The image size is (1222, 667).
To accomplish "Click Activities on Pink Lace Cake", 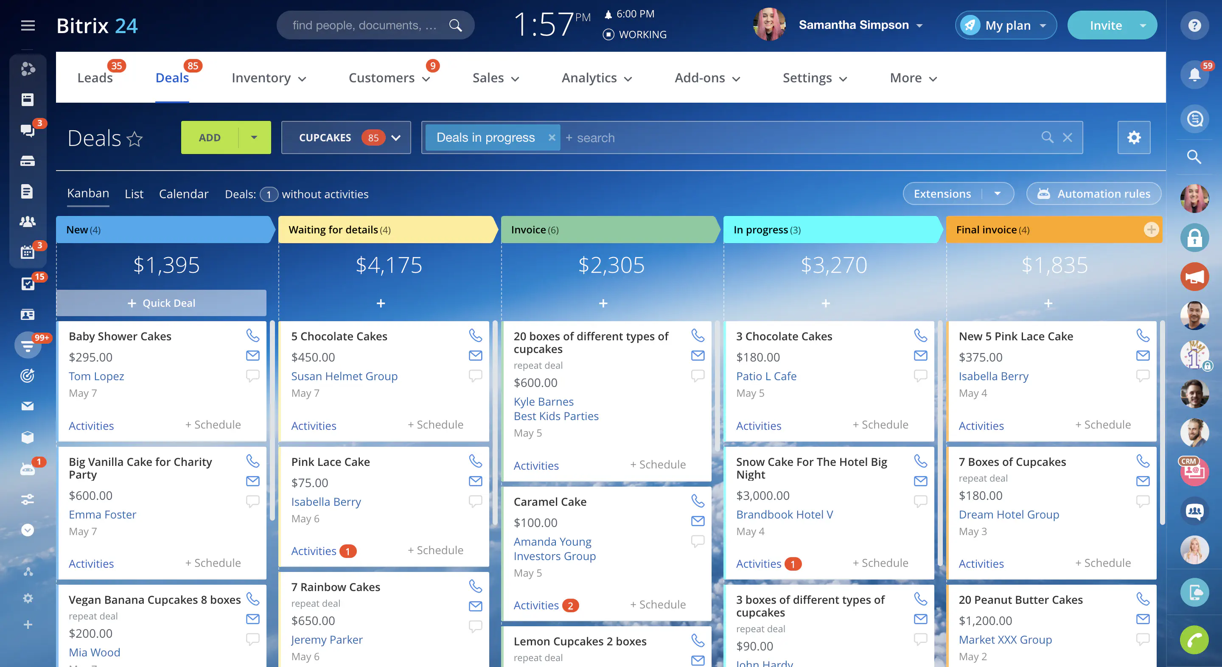I will coord(314,550).
